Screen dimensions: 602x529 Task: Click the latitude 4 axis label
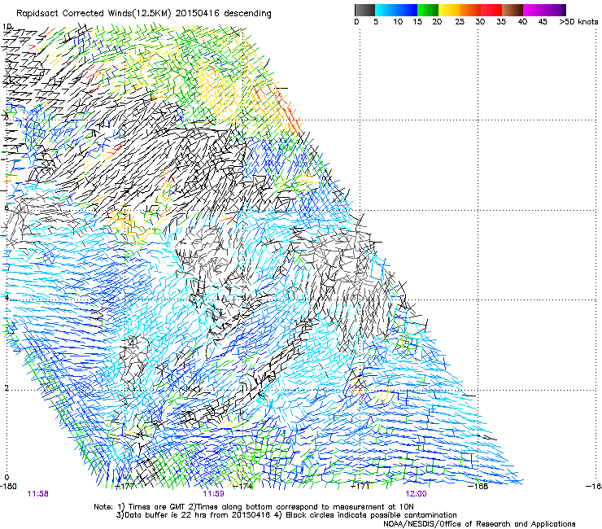coord(7,297)
